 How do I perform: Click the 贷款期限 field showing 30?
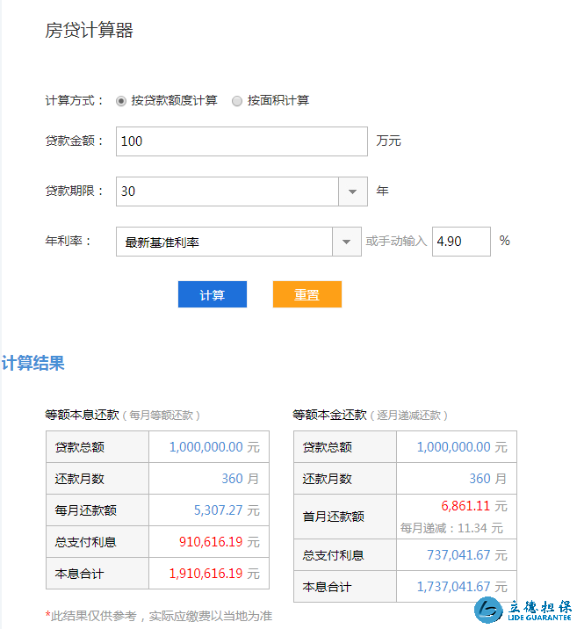coord(227,192)
